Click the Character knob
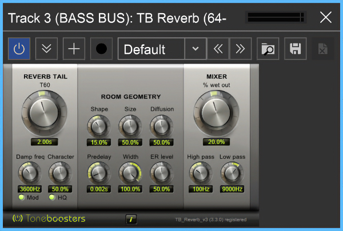Screen dimensions: 343x231 60,173
